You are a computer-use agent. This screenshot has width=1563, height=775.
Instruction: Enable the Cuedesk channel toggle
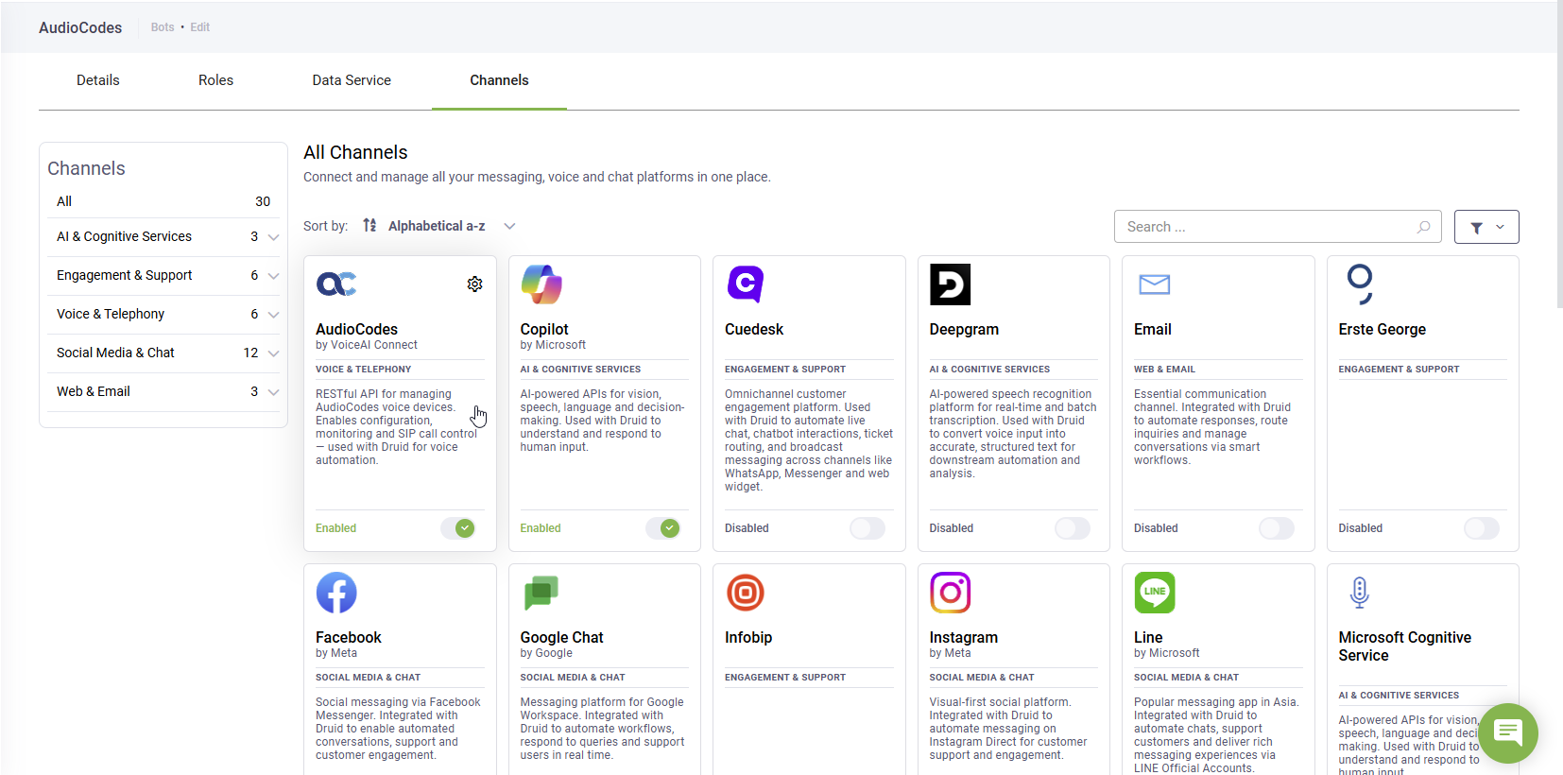pyautogui.click(x=867, y=528)
